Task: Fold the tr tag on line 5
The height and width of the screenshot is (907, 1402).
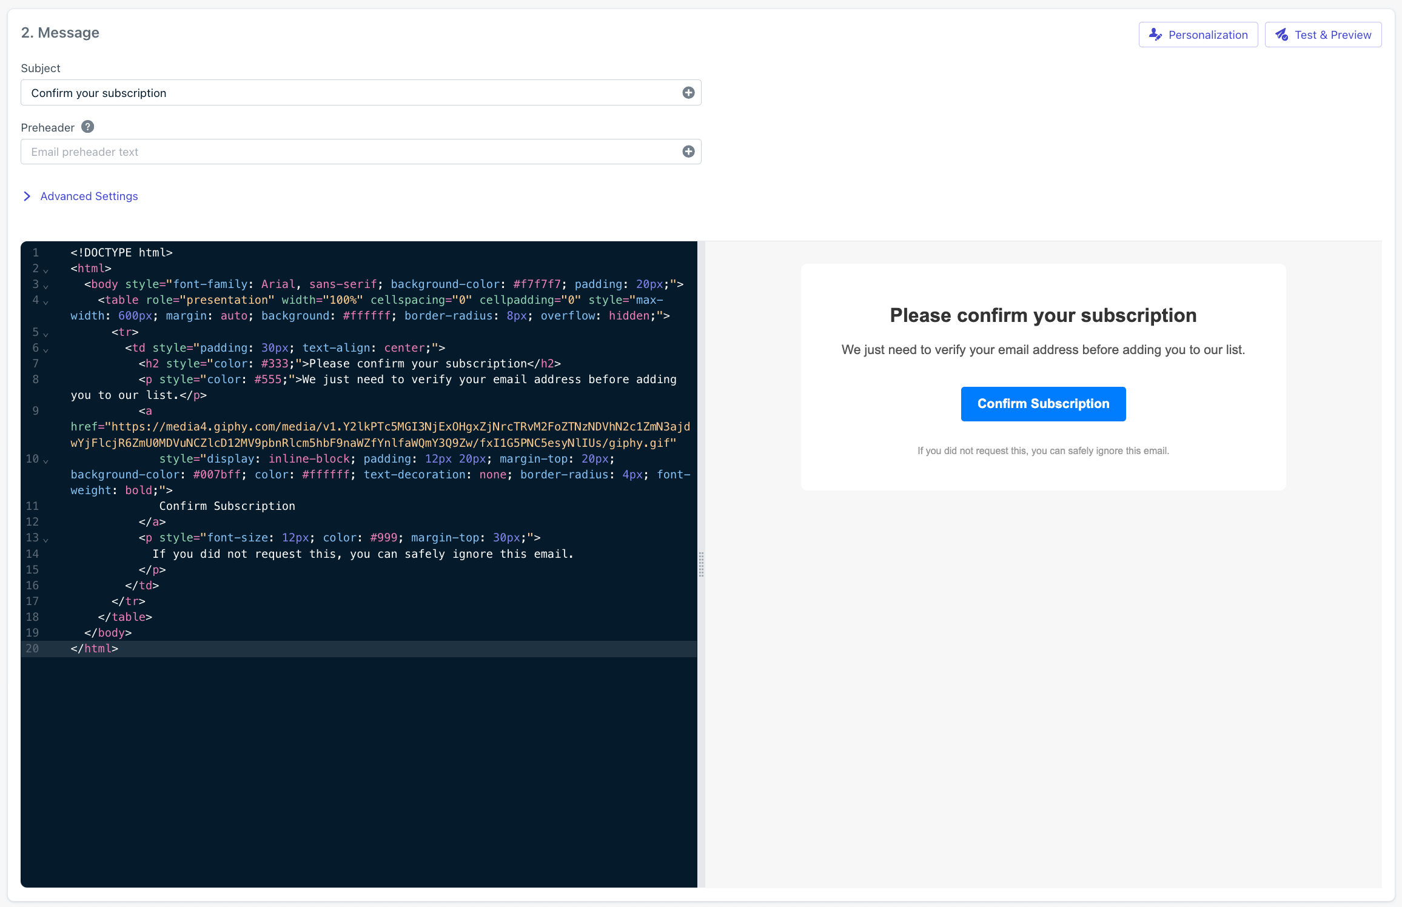Action: [x=46, y=333]
